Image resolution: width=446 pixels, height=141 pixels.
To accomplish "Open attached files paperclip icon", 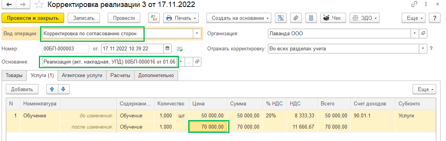I will 296,18.
